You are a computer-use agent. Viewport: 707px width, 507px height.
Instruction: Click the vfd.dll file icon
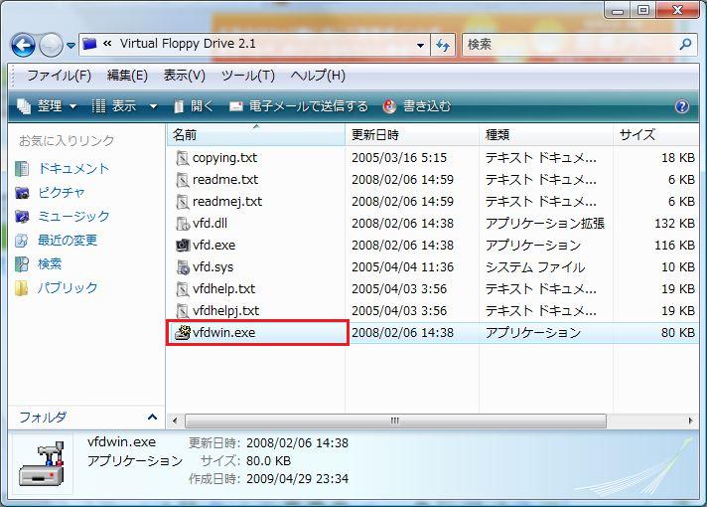182,223
